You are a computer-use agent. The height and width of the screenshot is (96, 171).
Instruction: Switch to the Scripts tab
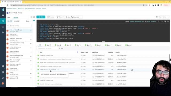pyautogui.click(x=15, y=17)
